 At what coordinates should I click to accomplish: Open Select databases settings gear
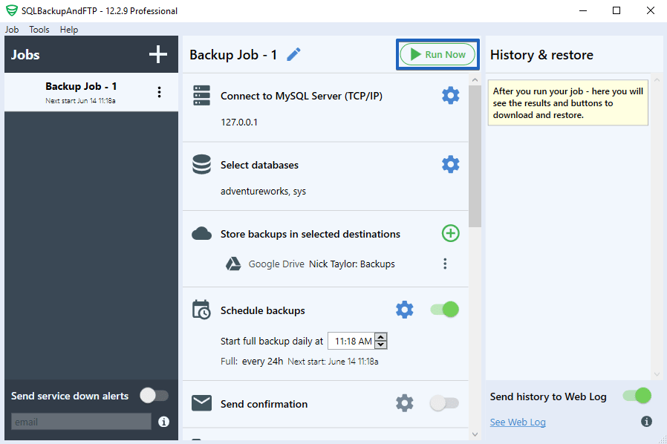click(450, 164)
